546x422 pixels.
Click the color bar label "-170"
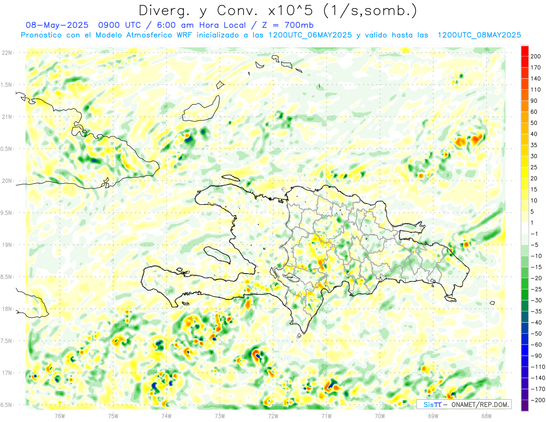click(x=537, y=389)
